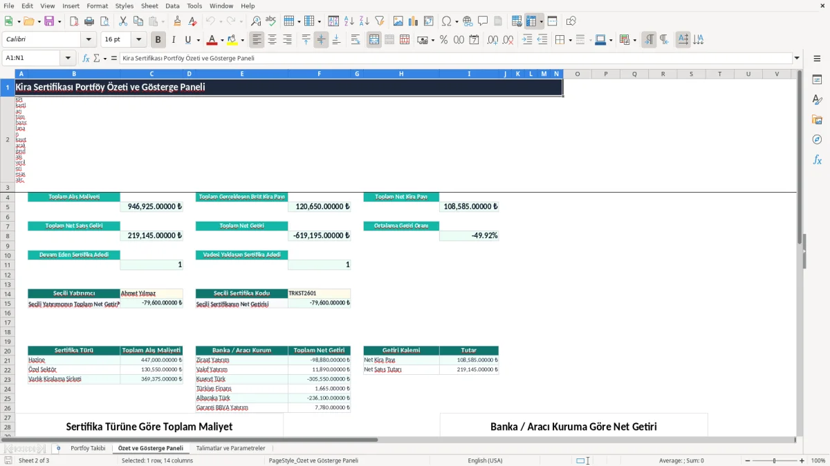830x466 pixels.
Task: Apply the red font color swatch
Action: (212, 40)
